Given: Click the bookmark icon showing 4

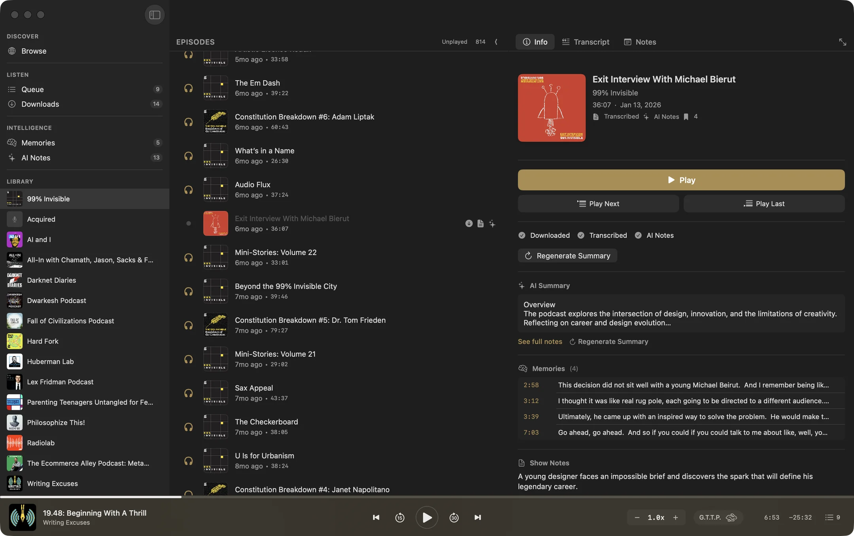Looking at the screenshot, I should [x=686, y=117].
